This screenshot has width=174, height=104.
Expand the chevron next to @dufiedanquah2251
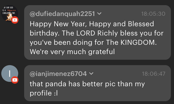point(99,14)
